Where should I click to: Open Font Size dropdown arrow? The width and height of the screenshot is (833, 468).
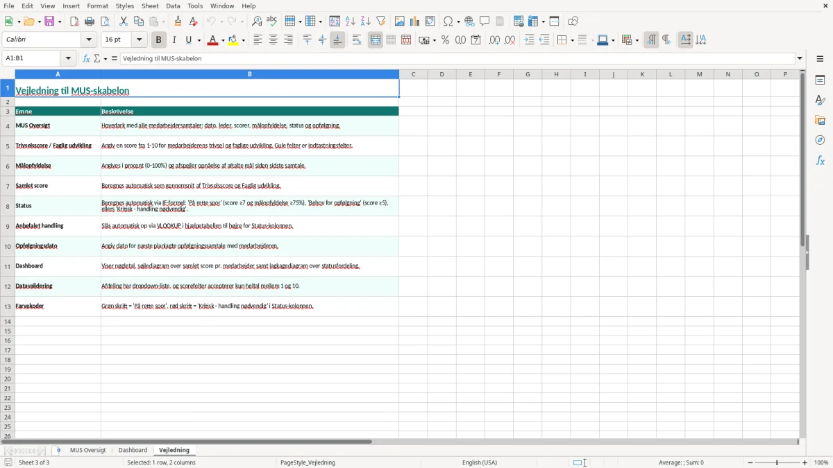pos(140,40)
